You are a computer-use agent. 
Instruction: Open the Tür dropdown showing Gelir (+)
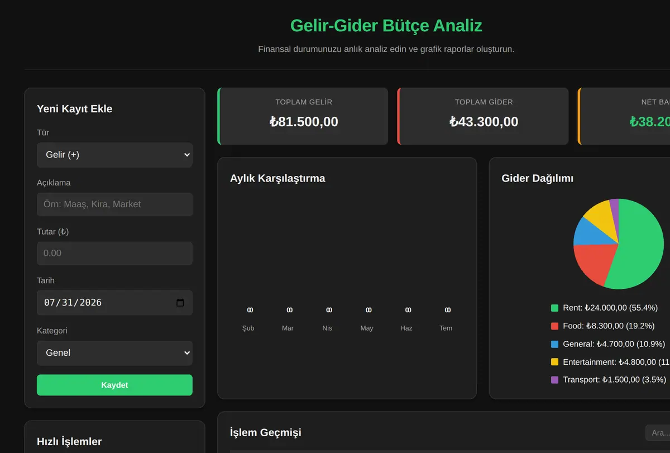(114, 155)
